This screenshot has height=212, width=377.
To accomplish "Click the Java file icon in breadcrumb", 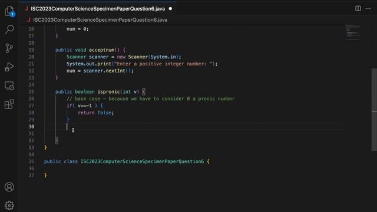I will 29,20.
